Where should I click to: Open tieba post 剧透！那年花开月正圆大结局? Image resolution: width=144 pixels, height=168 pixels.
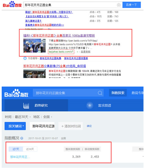[49, 12]
